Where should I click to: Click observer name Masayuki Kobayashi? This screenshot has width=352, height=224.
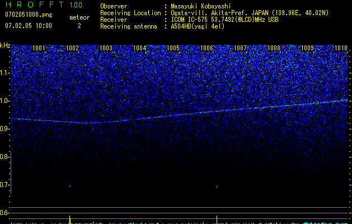(x=201, y=6)
